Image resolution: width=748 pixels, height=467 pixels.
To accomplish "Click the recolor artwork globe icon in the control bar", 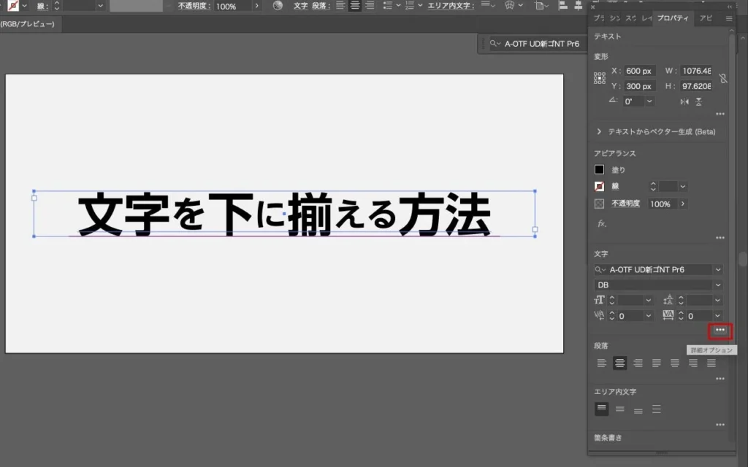I will 278,6.
